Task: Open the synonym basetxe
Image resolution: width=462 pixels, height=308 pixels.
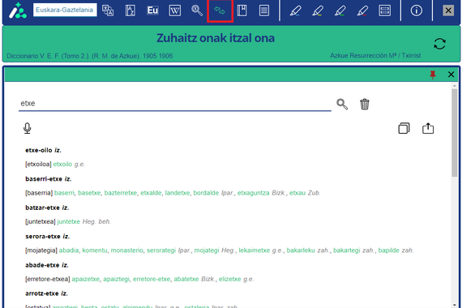Action: 89,193
